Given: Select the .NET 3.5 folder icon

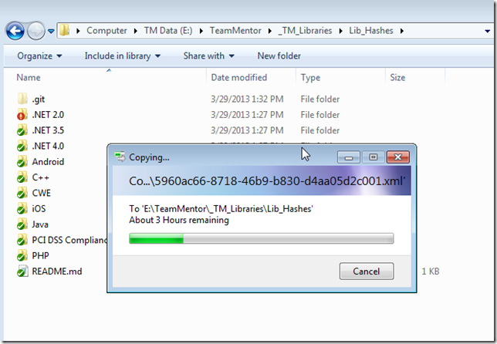Looking at the screenshot, I should coord(22,130).
